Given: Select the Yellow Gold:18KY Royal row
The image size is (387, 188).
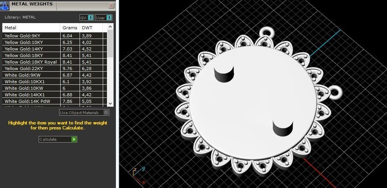Looking at the screenshot, I should tap(55, 62).
